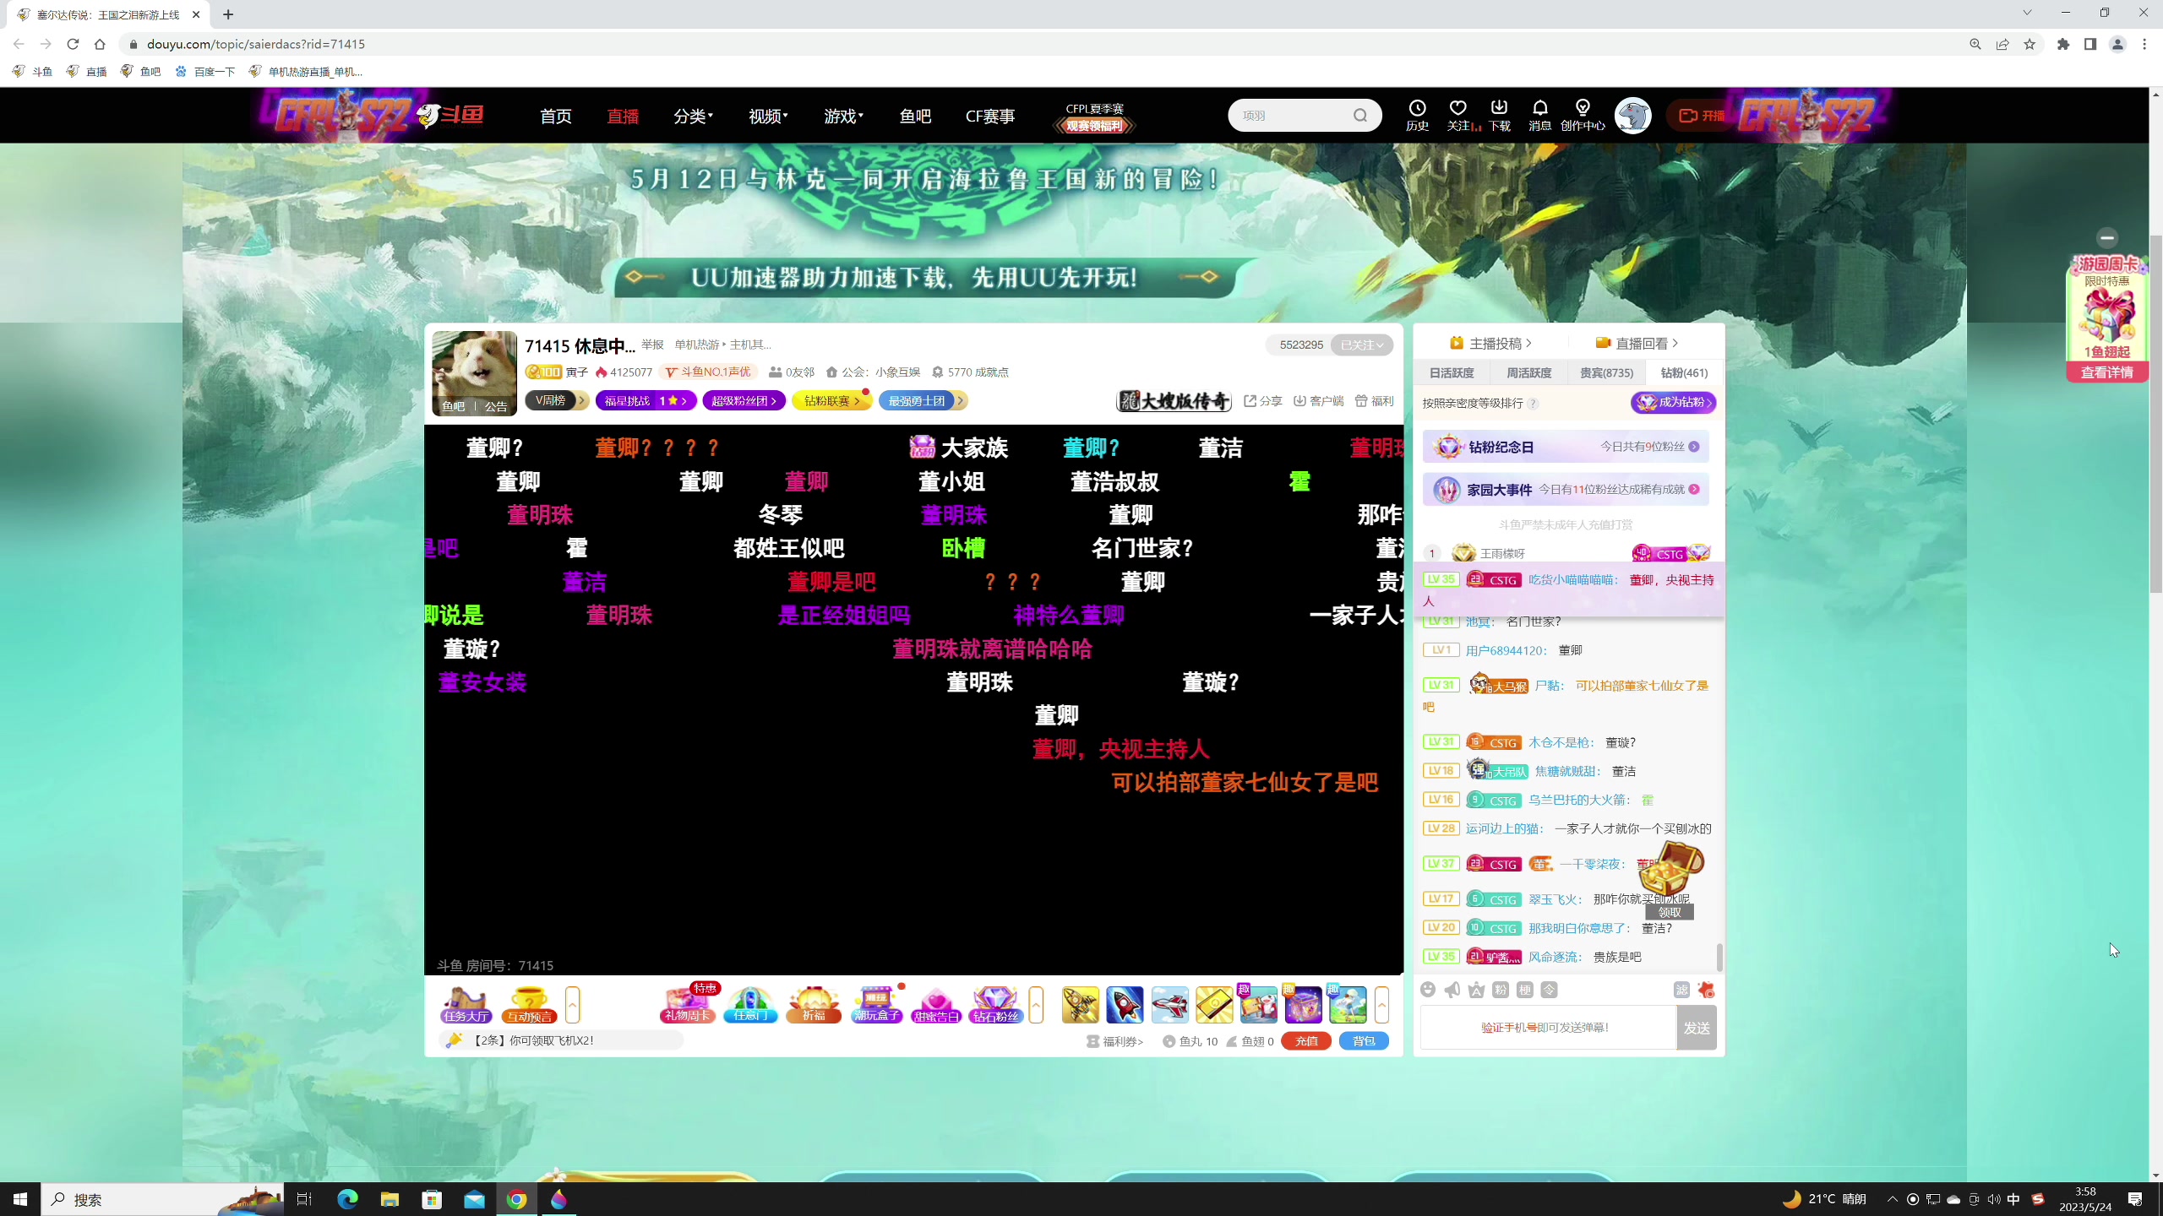Open the 主播投稿 chevron link
The width and height of the screenshot is (2163, 1216).
pos(1491,343)
